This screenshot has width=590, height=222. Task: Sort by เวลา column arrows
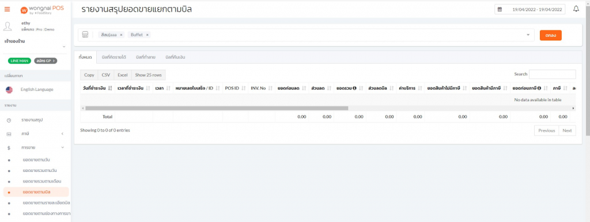(168, 88)
